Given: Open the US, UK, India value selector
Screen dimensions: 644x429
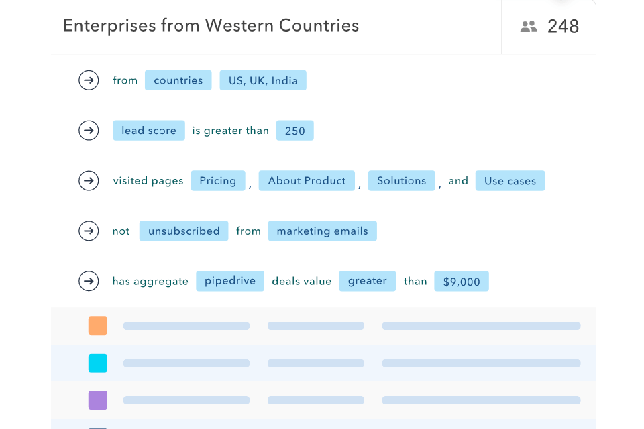Looking at the screenshot, I should (x=263, y=80).
